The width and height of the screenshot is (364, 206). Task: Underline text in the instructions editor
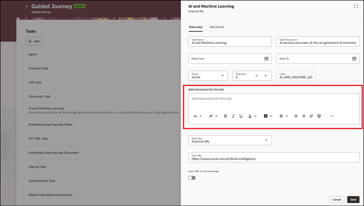coord(241,116)
